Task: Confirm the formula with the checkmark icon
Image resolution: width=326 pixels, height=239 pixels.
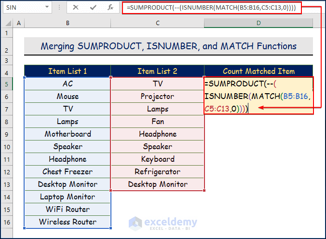Action: coord(93,8)
